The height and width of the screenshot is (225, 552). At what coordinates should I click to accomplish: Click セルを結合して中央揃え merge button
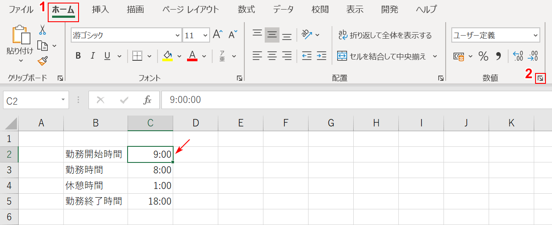(x=382, y=56)
